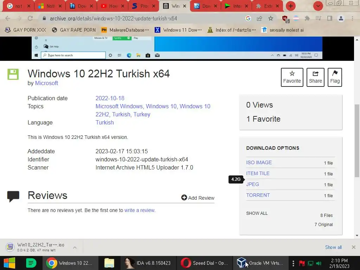Click the archive.org Share button
Image resolution: width=360 pixels, height=270 pixels.
coord(315,77)
